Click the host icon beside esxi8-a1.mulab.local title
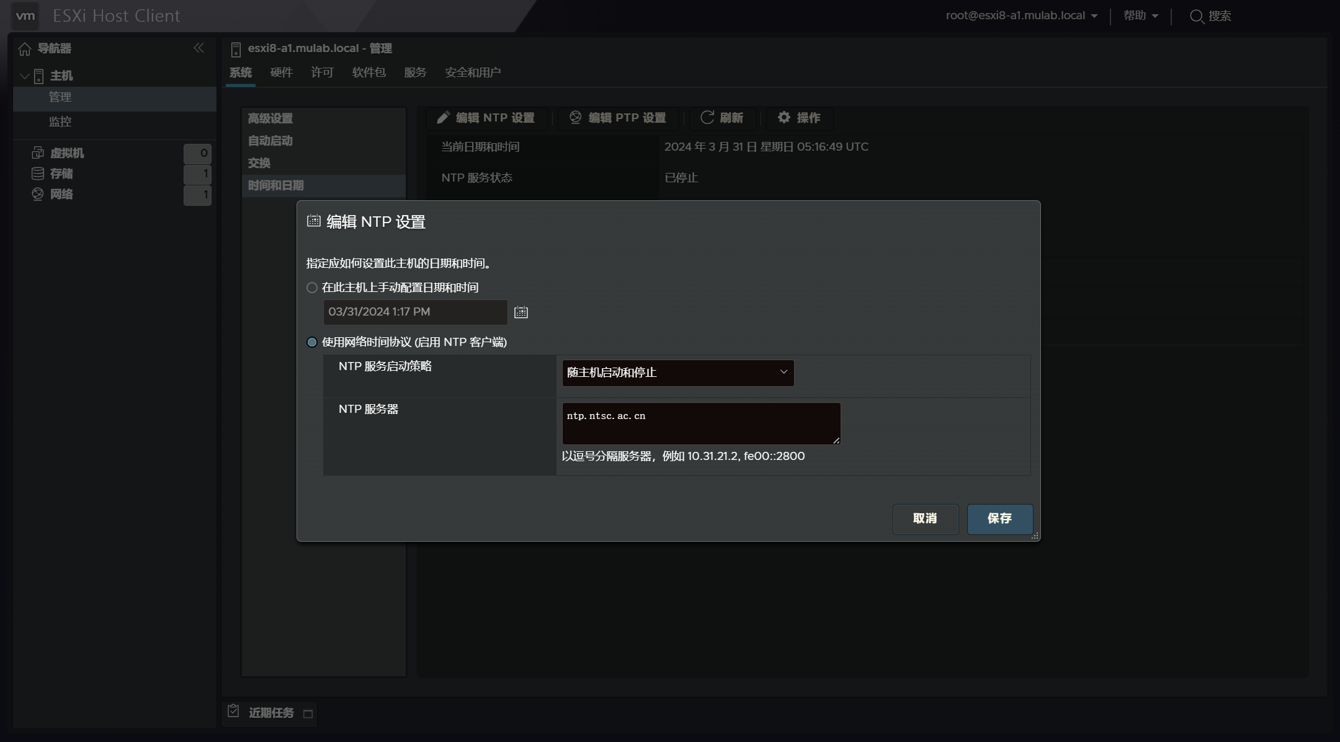Screen dimensions: 1340x742 [x=236, y=50]
